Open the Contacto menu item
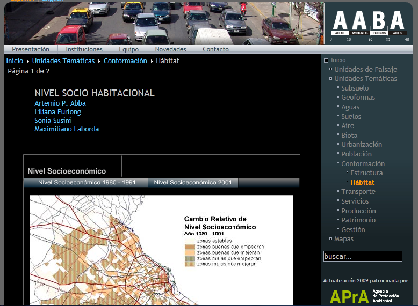 pos(215,49)
